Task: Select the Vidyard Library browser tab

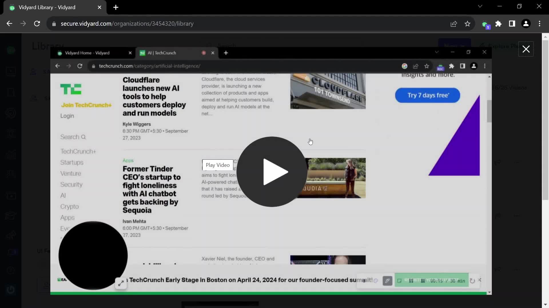Action: [55, 7]
